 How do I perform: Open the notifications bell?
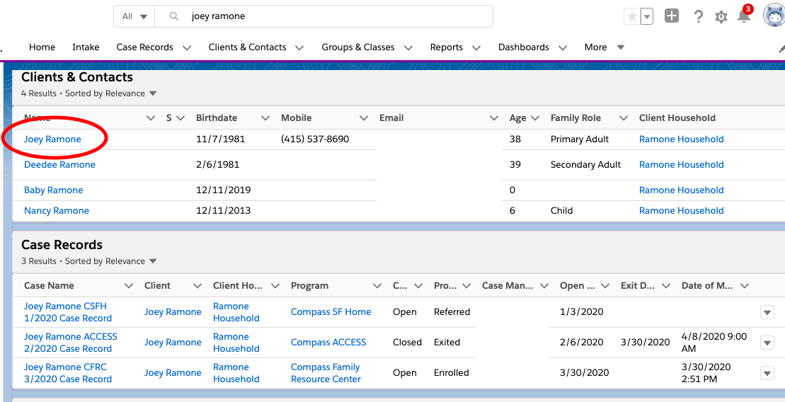743,16
